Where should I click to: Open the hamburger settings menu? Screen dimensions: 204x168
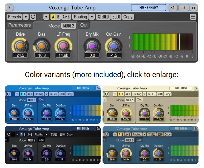[x=193, y=17]
